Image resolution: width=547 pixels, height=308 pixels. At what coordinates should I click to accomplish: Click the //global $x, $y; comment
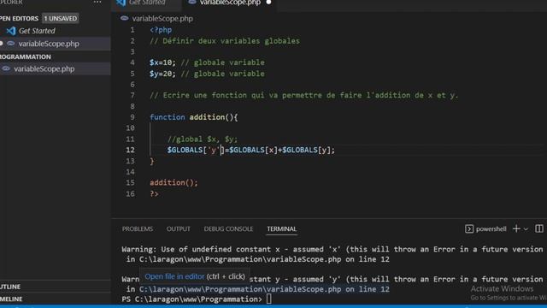(x=203, y=139)
